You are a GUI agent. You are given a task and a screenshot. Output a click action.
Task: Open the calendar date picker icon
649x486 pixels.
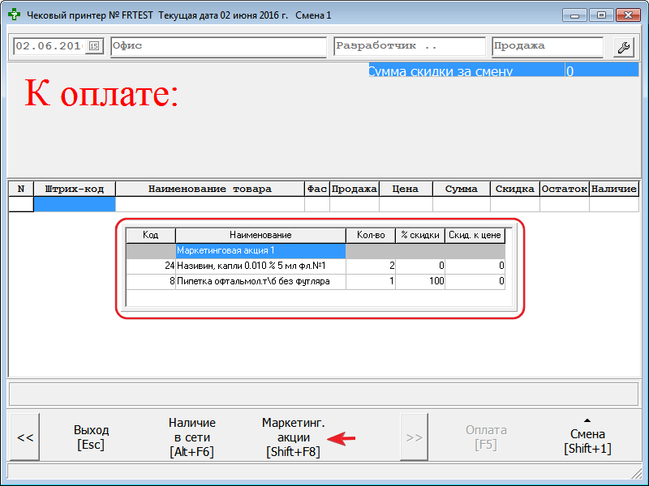tap(93, 47)
